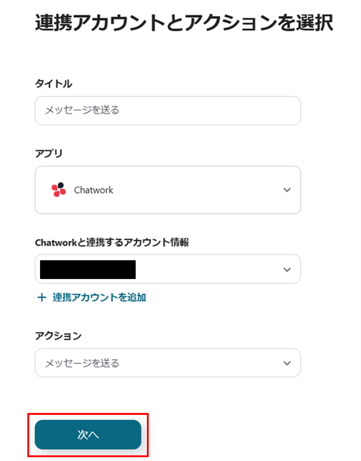Screen dimensions: 361x461
Task: Click the 連携アカウントを追加 link text
Action: pyautogui.click(x=99, y=298)
